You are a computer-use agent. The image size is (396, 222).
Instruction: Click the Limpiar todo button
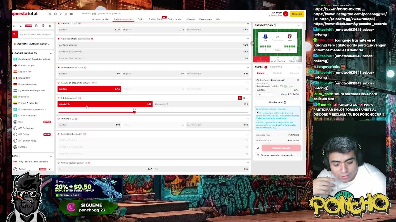click(x=278, y=102)
